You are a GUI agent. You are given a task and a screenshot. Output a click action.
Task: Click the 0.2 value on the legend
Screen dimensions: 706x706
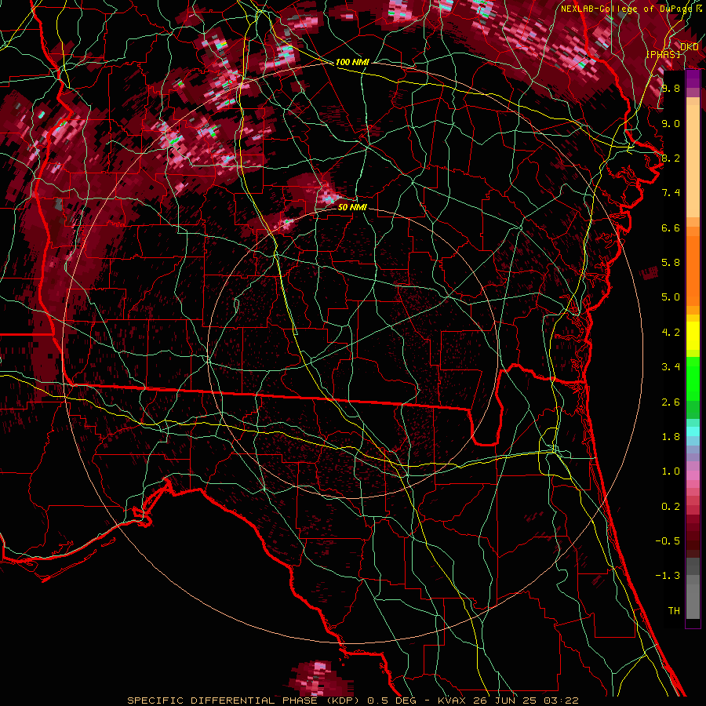671,507
